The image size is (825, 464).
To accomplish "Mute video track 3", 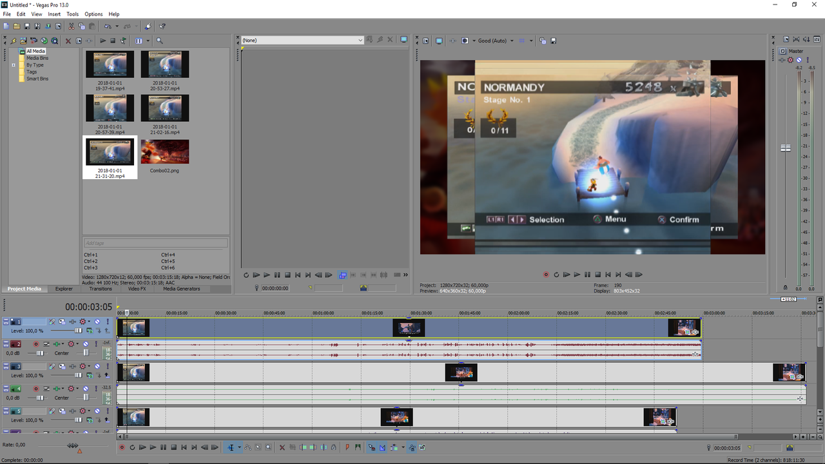I will [x=97, y=366].
